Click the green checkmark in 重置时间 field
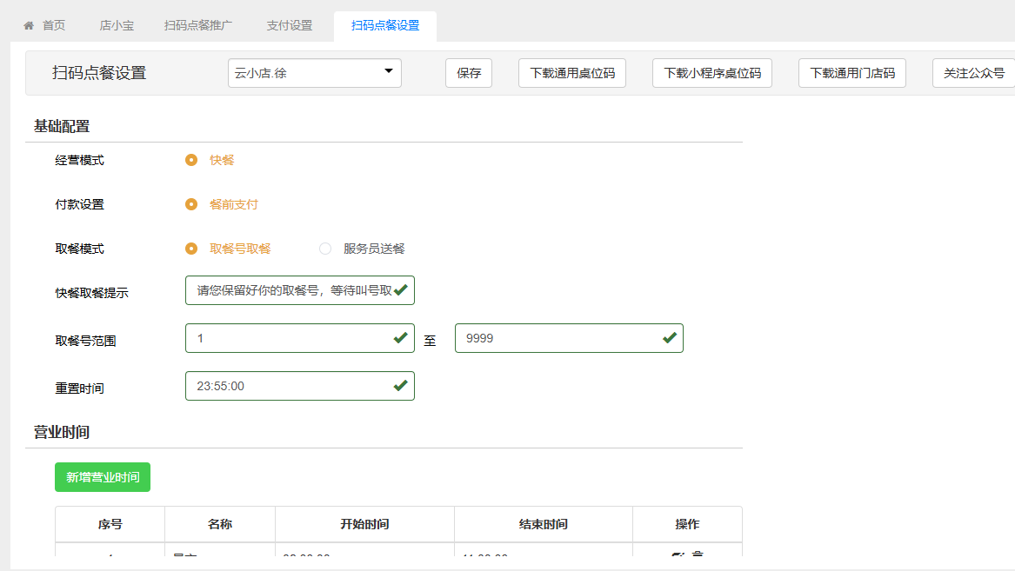Image resolution: width=1015 pixels, height=571 pixels. pyautogui.click(x=400, y=385)
